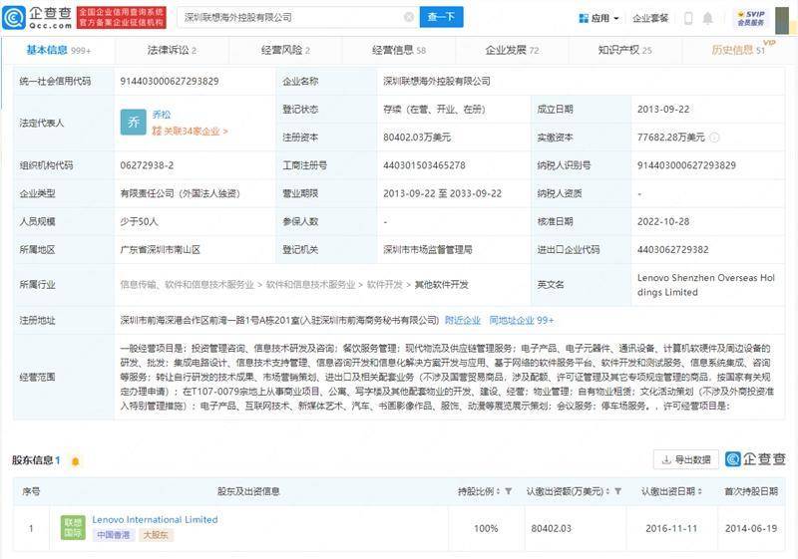Click the 2014-06-19 first holding date cell
Viewport: 798px width, 559px height.
751,528
